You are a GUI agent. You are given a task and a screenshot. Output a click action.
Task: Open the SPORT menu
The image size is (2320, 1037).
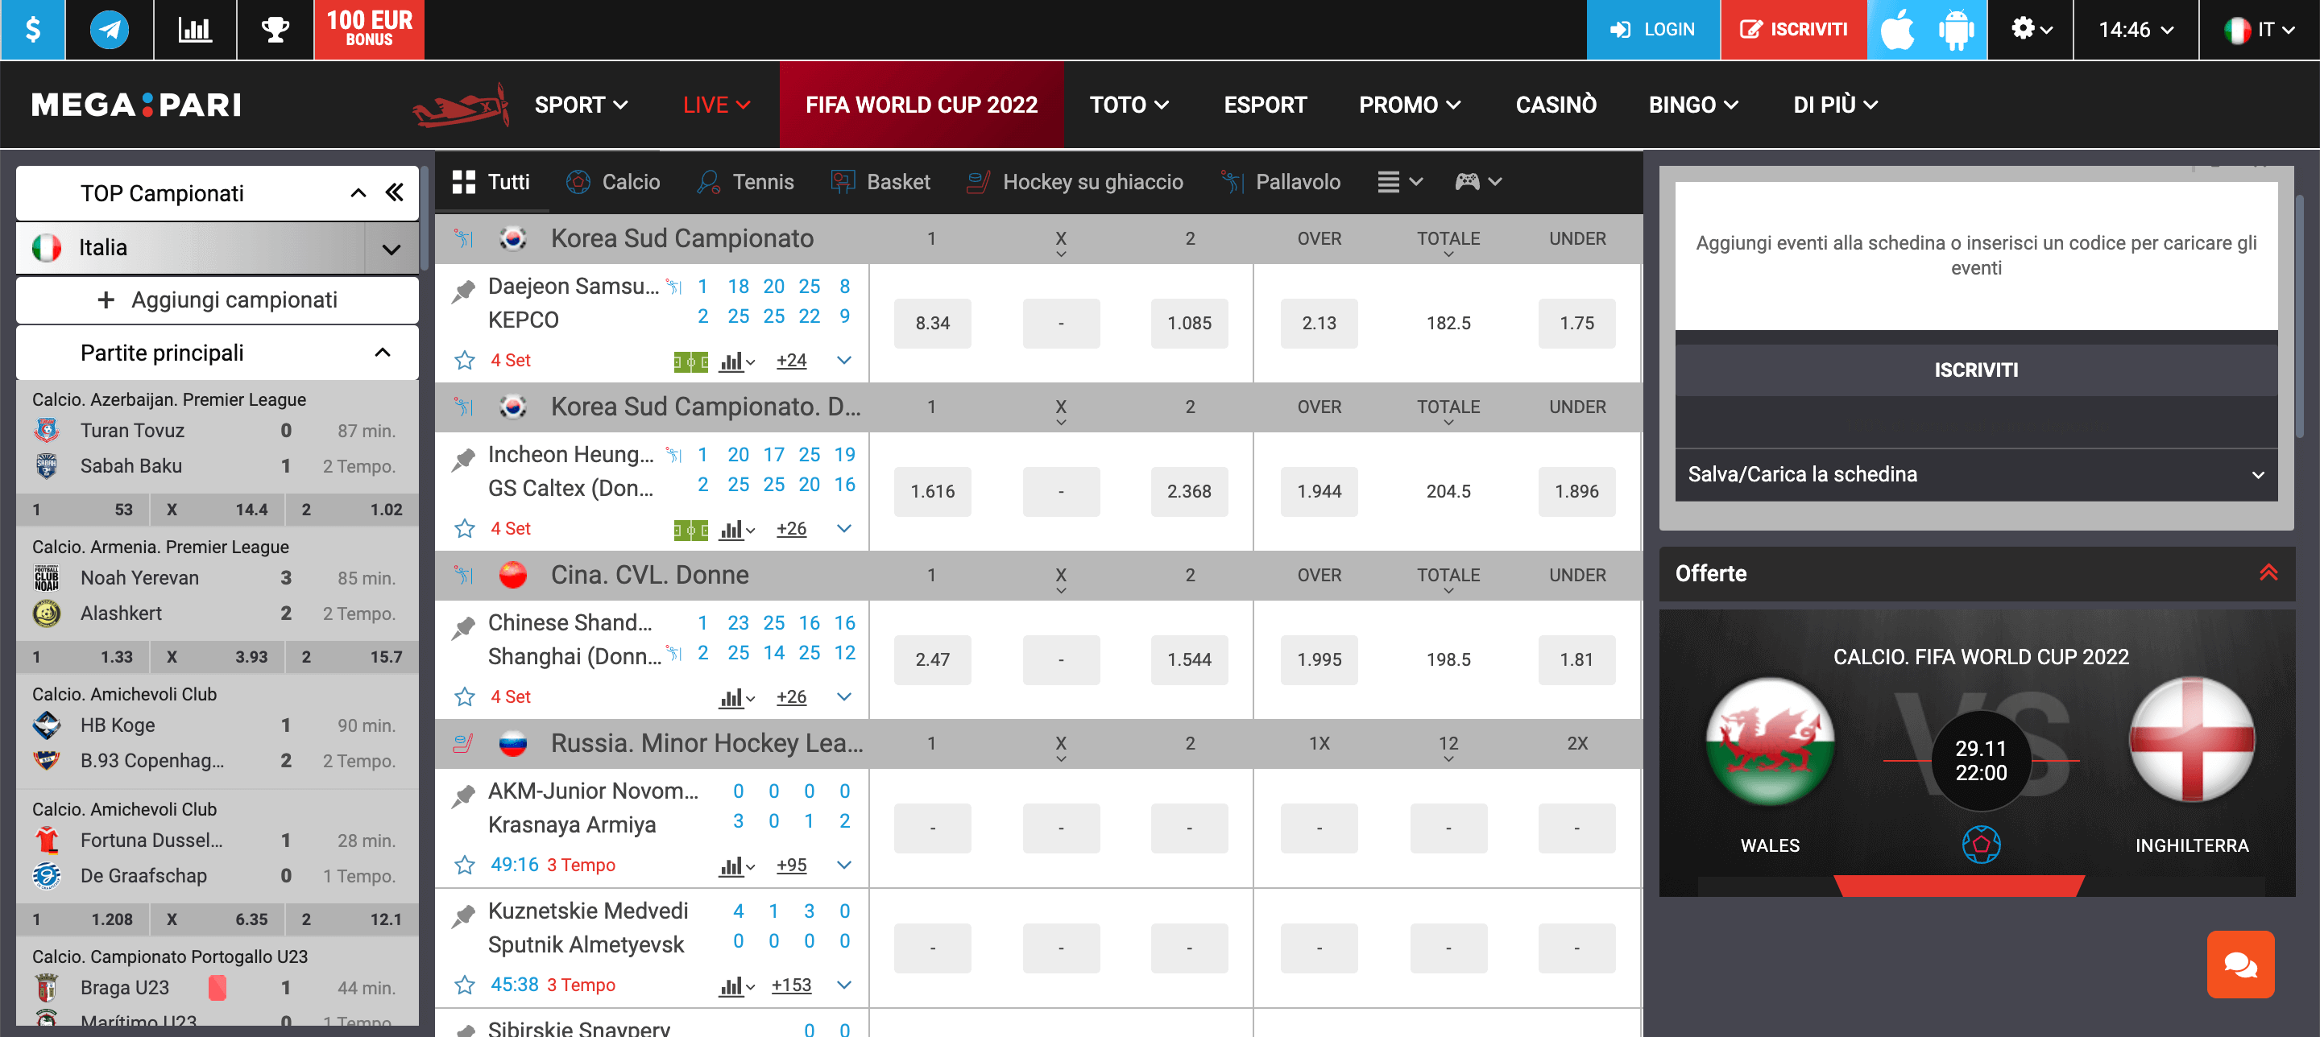(x=581, y=105)
